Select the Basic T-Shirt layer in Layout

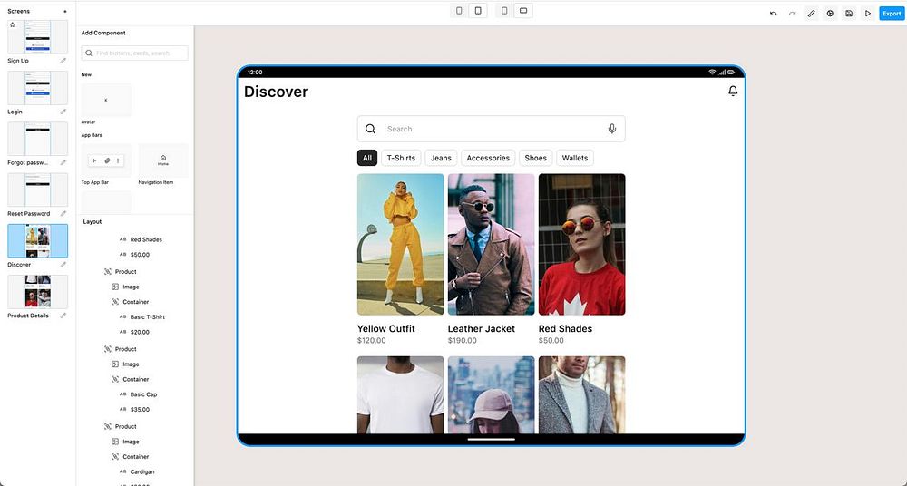[x=147, y=317]
